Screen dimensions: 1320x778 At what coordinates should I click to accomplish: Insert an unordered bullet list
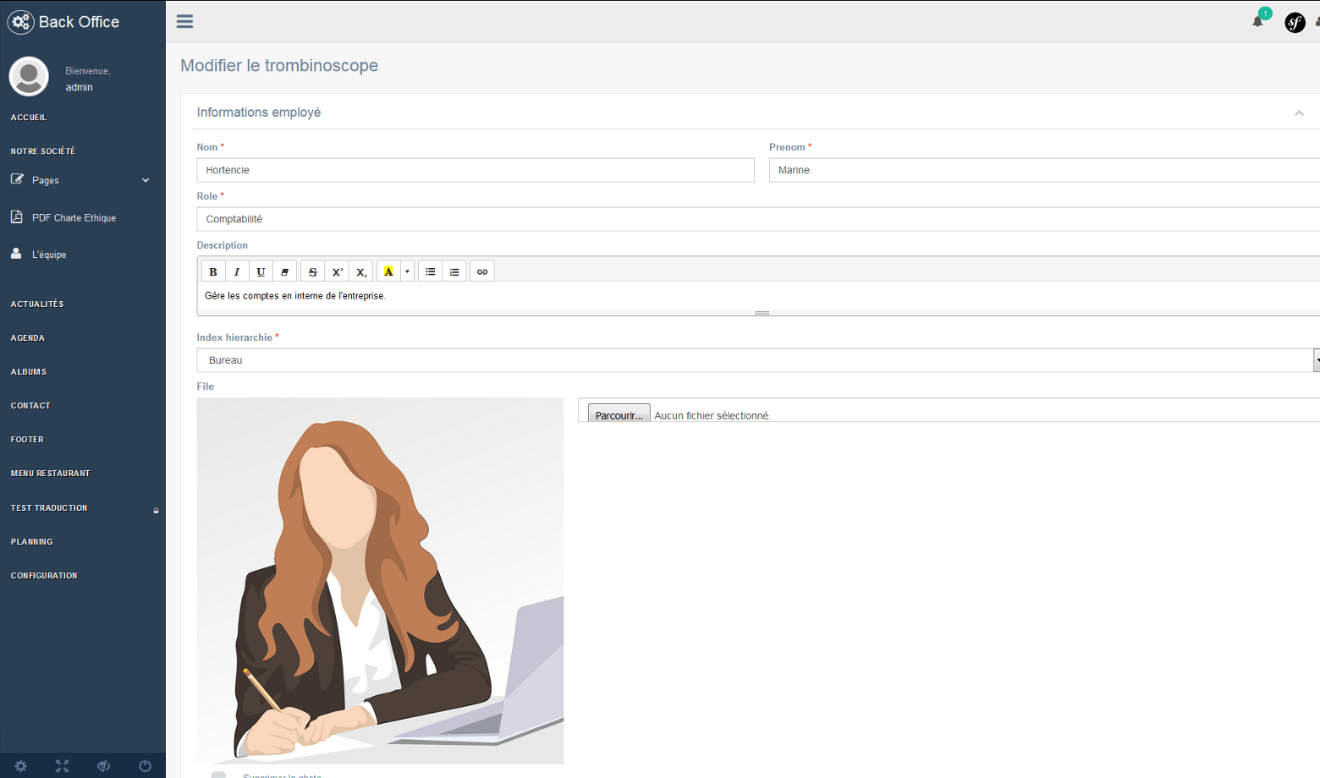pyautogui.click(x=431, y=271)
